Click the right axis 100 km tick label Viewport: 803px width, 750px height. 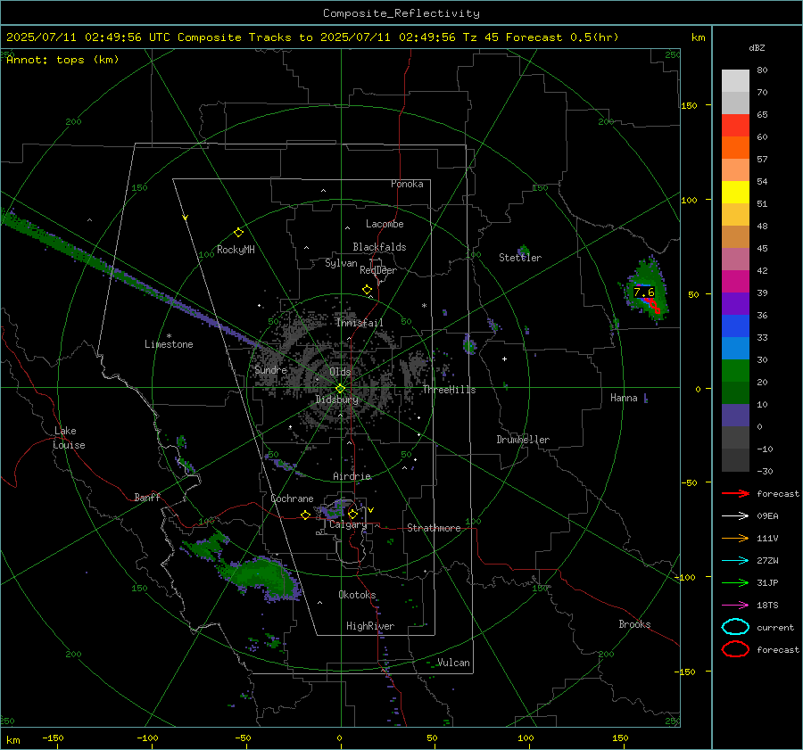coord(689,200)
